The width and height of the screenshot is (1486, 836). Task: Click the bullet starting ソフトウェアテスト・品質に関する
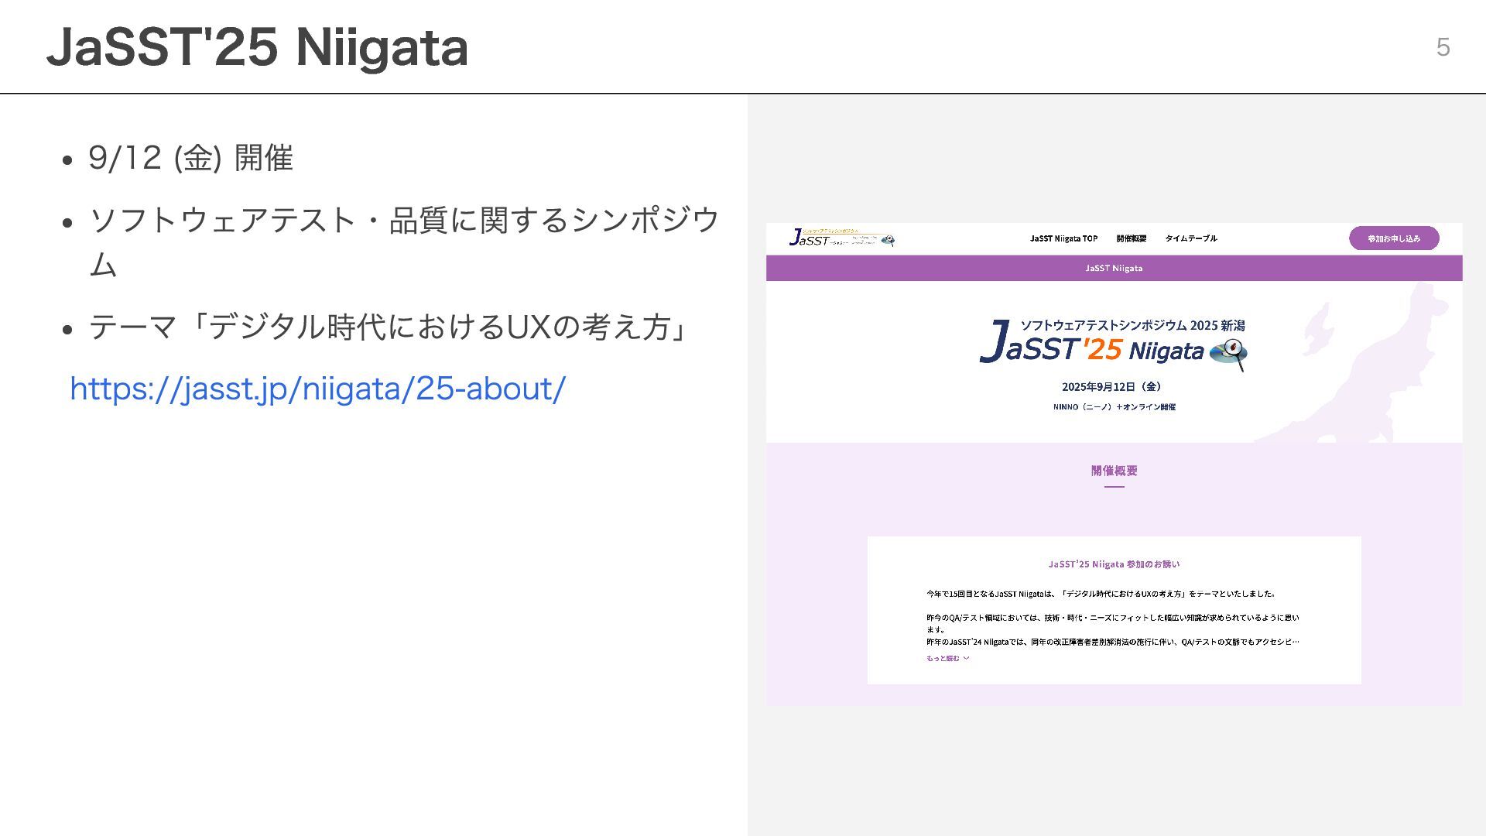coord(405,242)
